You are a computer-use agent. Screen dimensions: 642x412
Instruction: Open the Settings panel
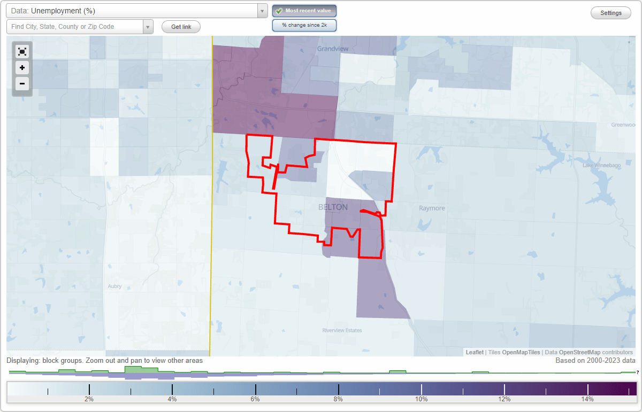click(610, 12)
